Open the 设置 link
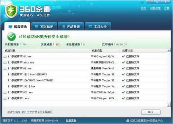Screen dimensions: 173x124 tap(167, 8)
